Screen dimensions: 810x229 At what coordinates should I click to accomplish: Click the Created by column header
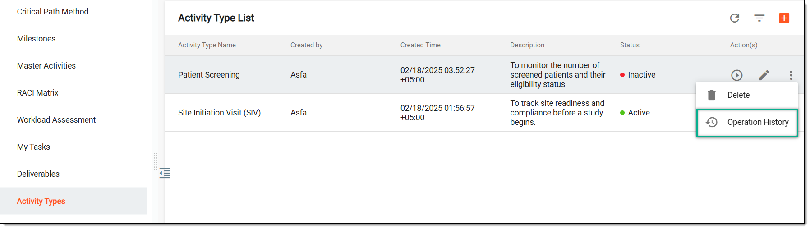pyautogui.click(x=307, y=45)
